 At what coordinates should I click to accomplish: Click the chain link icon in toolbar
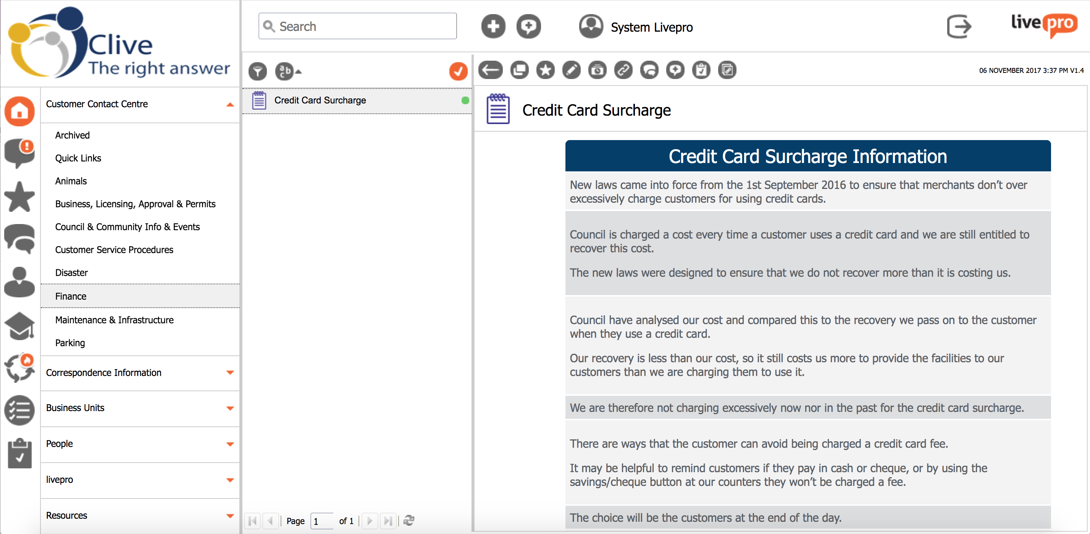pos(623,70)
